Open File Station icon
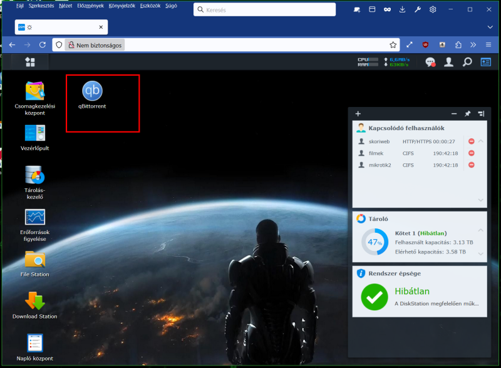The height and width of the screenshot is (368, 501). pos(35,264)
